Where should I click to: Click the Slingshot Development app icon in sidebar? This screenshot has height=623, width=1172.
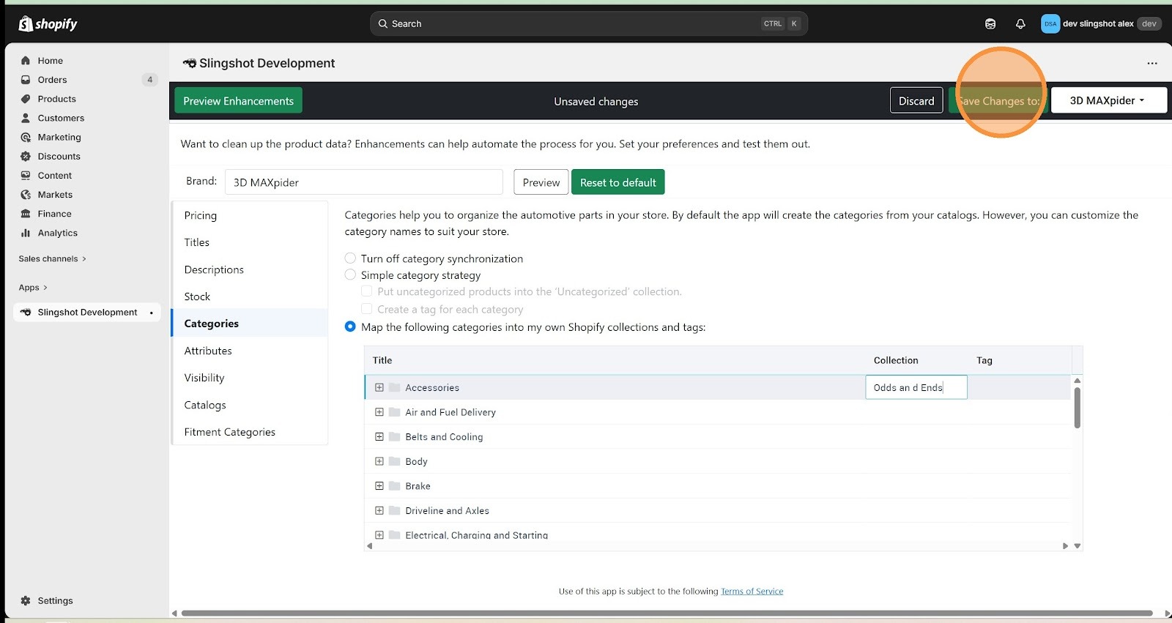(x=26, y=312)
